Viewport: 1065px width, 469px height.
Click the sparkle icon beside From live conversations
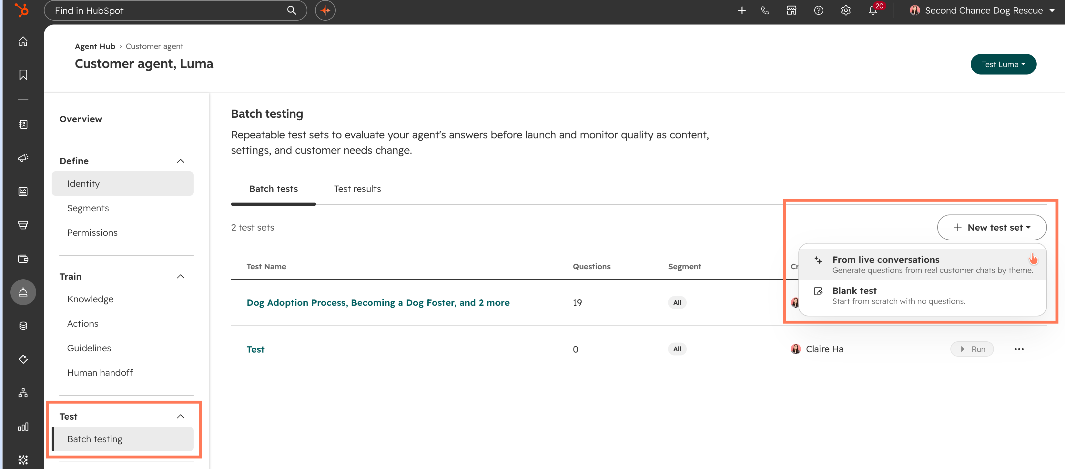(x=818, y=260)
